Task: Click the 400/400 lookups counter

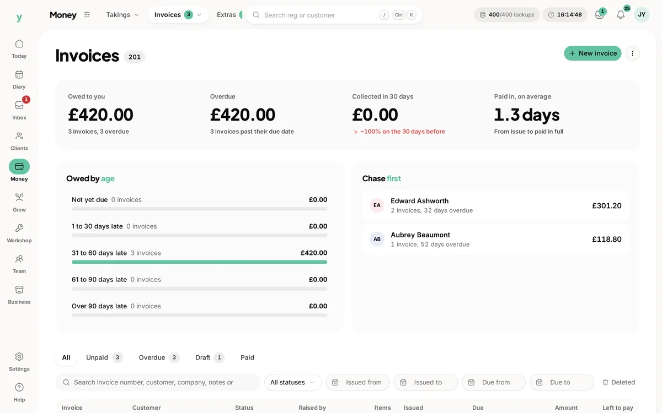Action: coord(507,15)
